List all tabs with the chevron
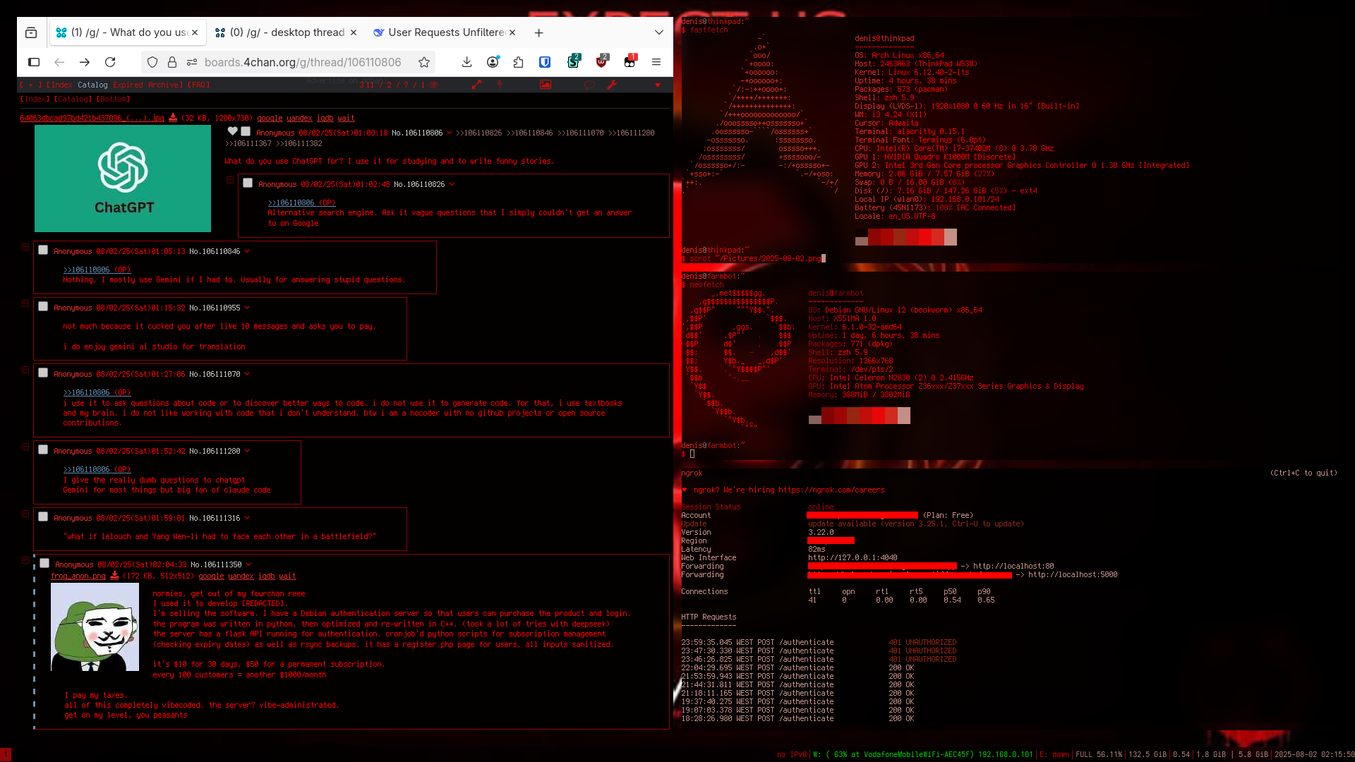Viewport: 1355px width, 762px height. pos(659,32)
